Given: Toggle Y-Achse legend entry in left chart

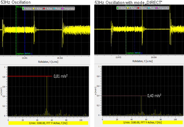Looking at the screenshot, I should pos(37,9).
